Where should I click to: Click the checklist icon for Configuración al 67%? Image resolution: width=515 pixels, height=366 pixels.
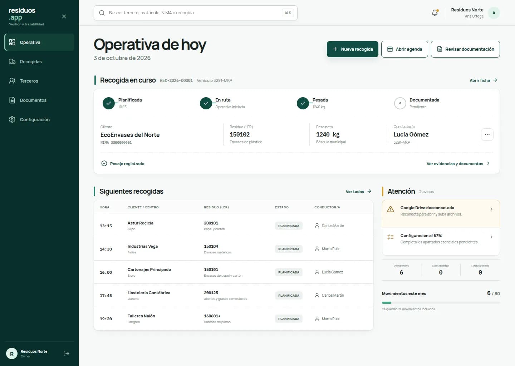tap(391, 237)
